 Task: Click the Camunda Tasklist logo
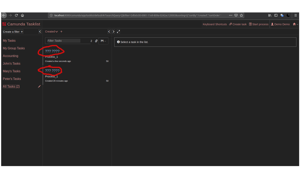[x=22, y=24]
